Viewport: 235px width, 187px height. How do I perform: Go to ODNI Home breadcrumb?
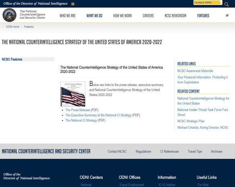coord(12,27)
